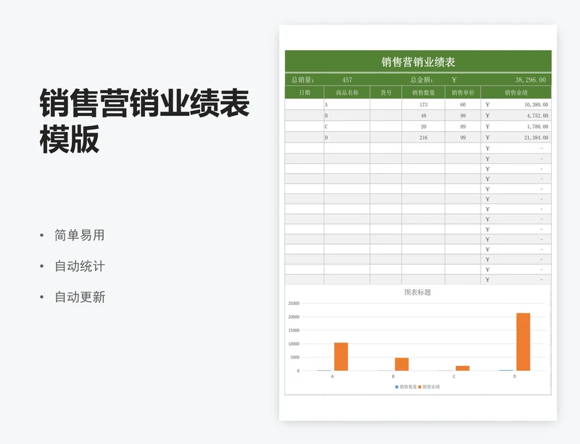Select the quantity cell 48
Image resolution: width=580 pixels, height=444 pixels.
pyautogui.click(x=423, y=116)
